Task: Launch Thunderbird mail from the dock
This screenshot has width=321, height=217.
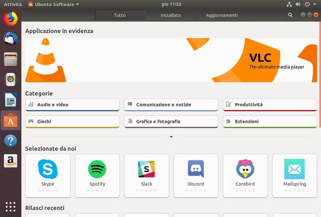Action: pos(11,39)
